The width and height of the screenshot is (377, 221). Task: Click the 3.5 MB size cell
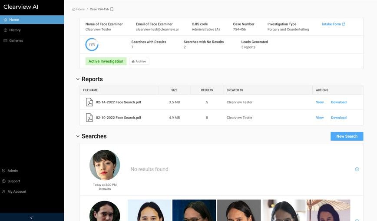[x=174, y=102]
